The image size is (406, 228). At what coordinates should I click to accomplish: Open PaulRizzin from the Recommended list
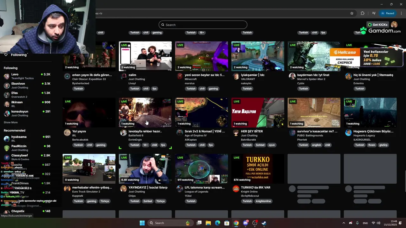coord(27,148)
